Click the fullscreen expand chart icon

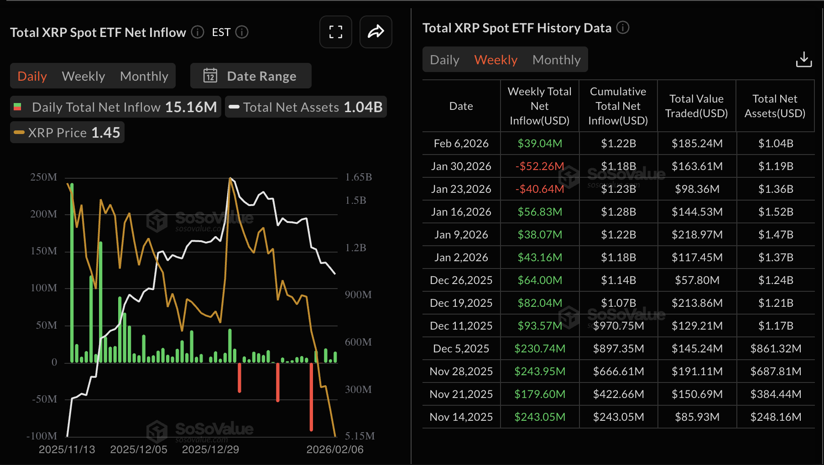[336, 32]
